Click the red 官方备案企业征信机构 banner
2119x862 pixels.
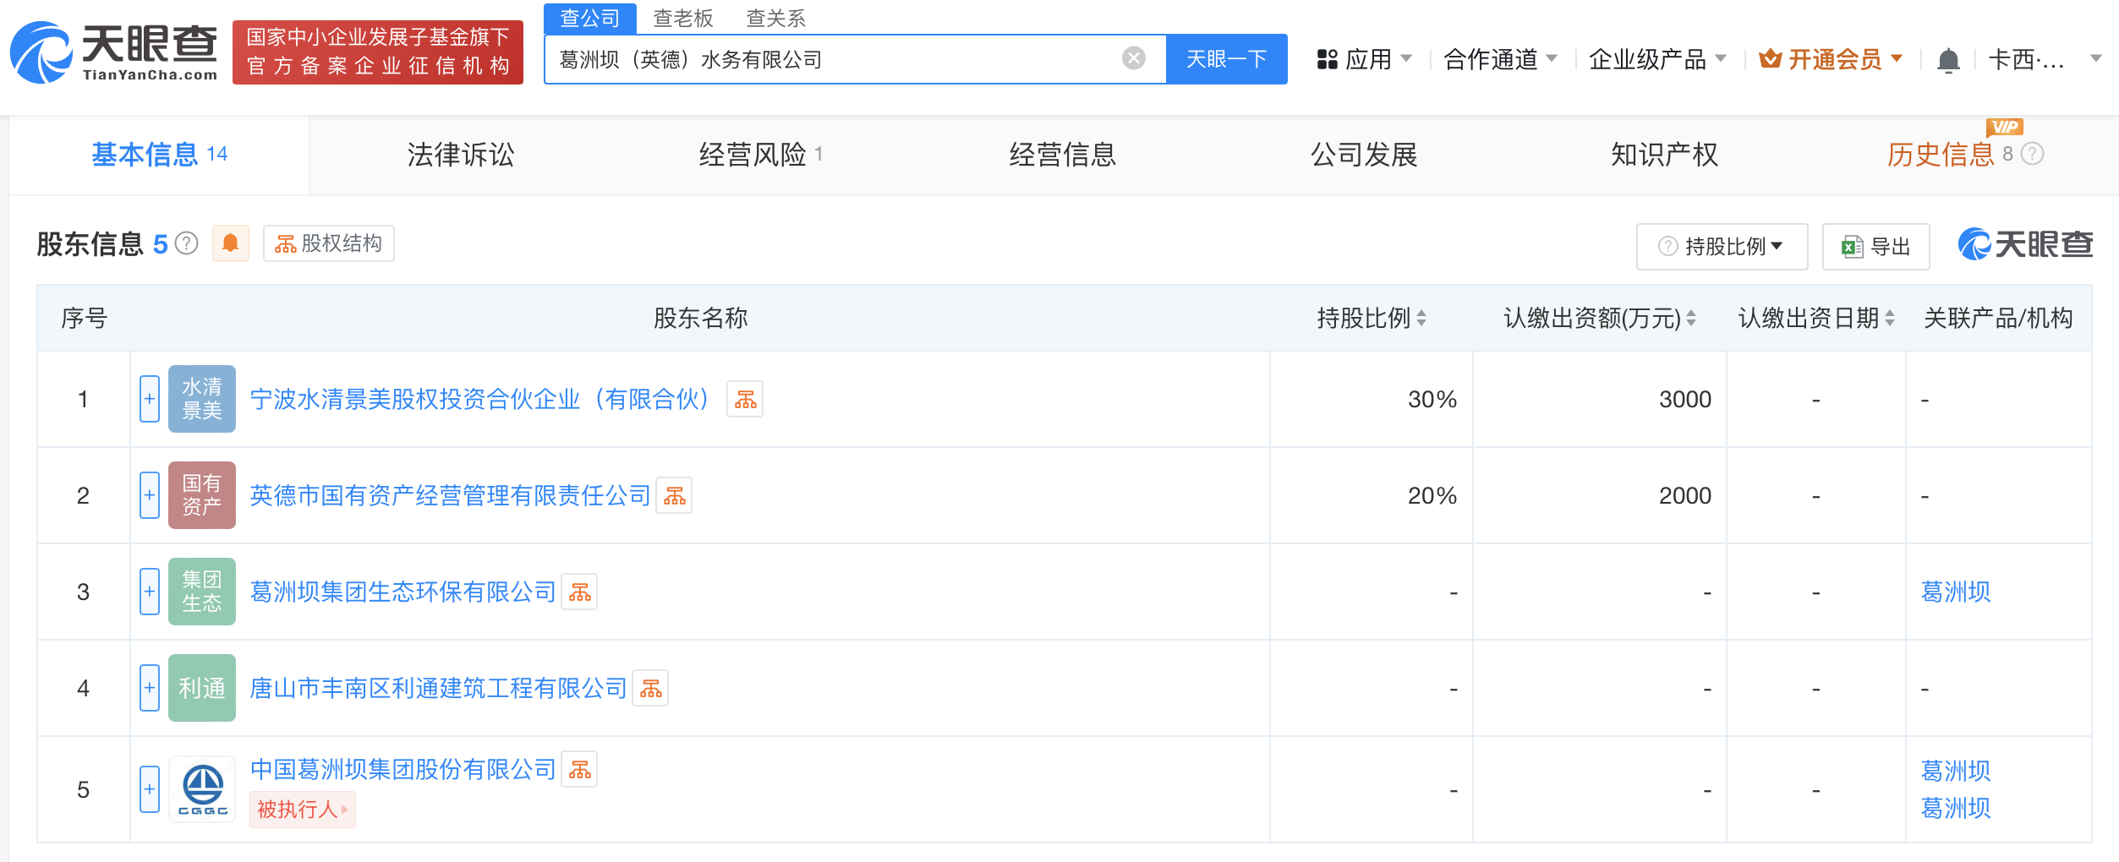tap(377, 52)
